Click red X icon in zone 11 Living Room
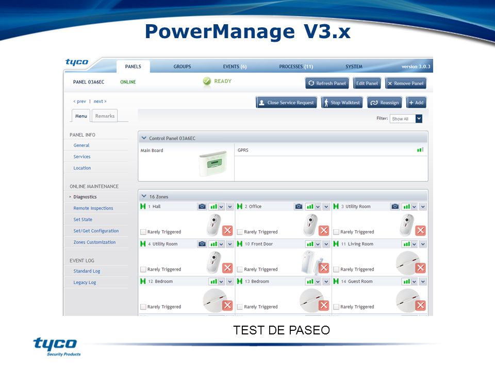The width and height of the screenshot is (495, 371). pos(420,268)
